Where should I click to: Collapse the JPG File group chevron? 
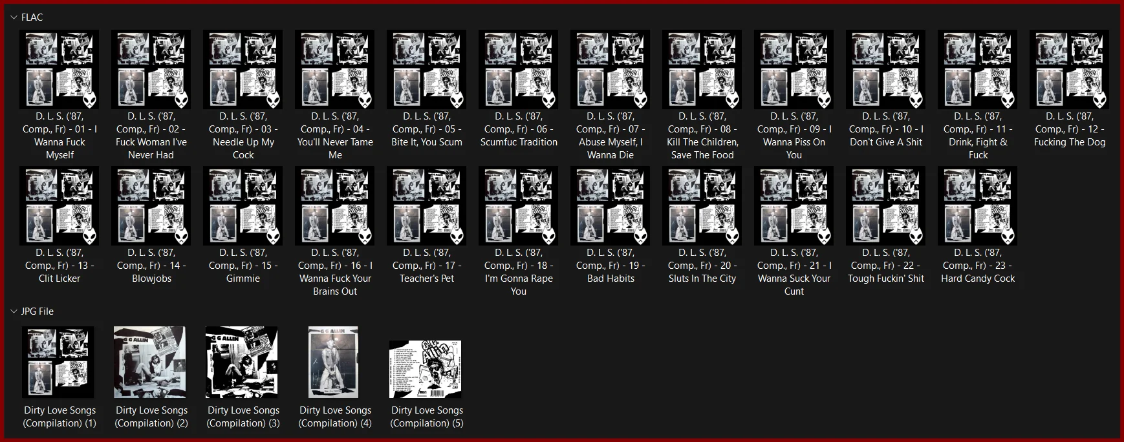[14, 311]
